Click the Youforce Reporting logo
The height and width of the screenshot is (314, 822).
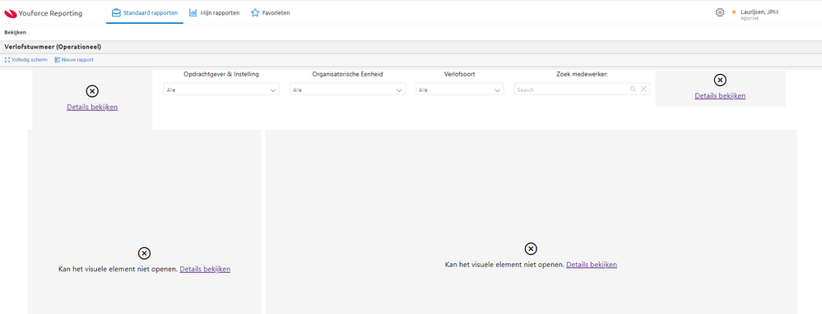43,13
